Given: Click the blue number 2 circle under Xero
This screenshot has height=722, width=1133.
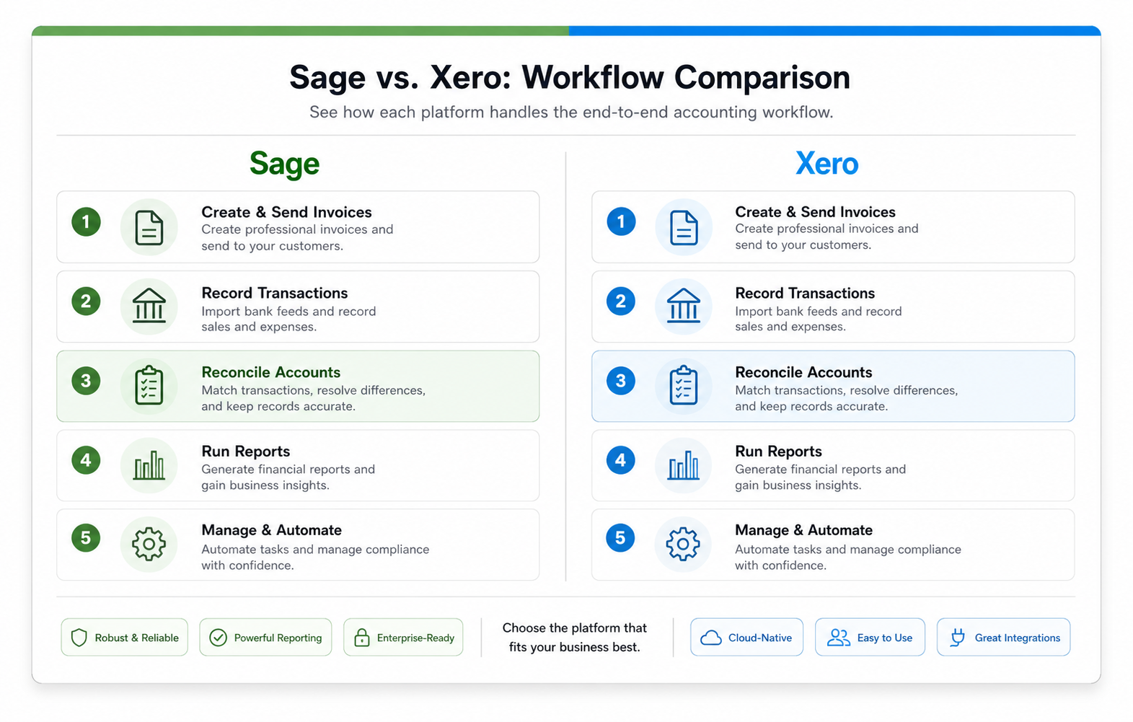Looking at the screenshot, I should pyautogui.click(x=621, y=301).
